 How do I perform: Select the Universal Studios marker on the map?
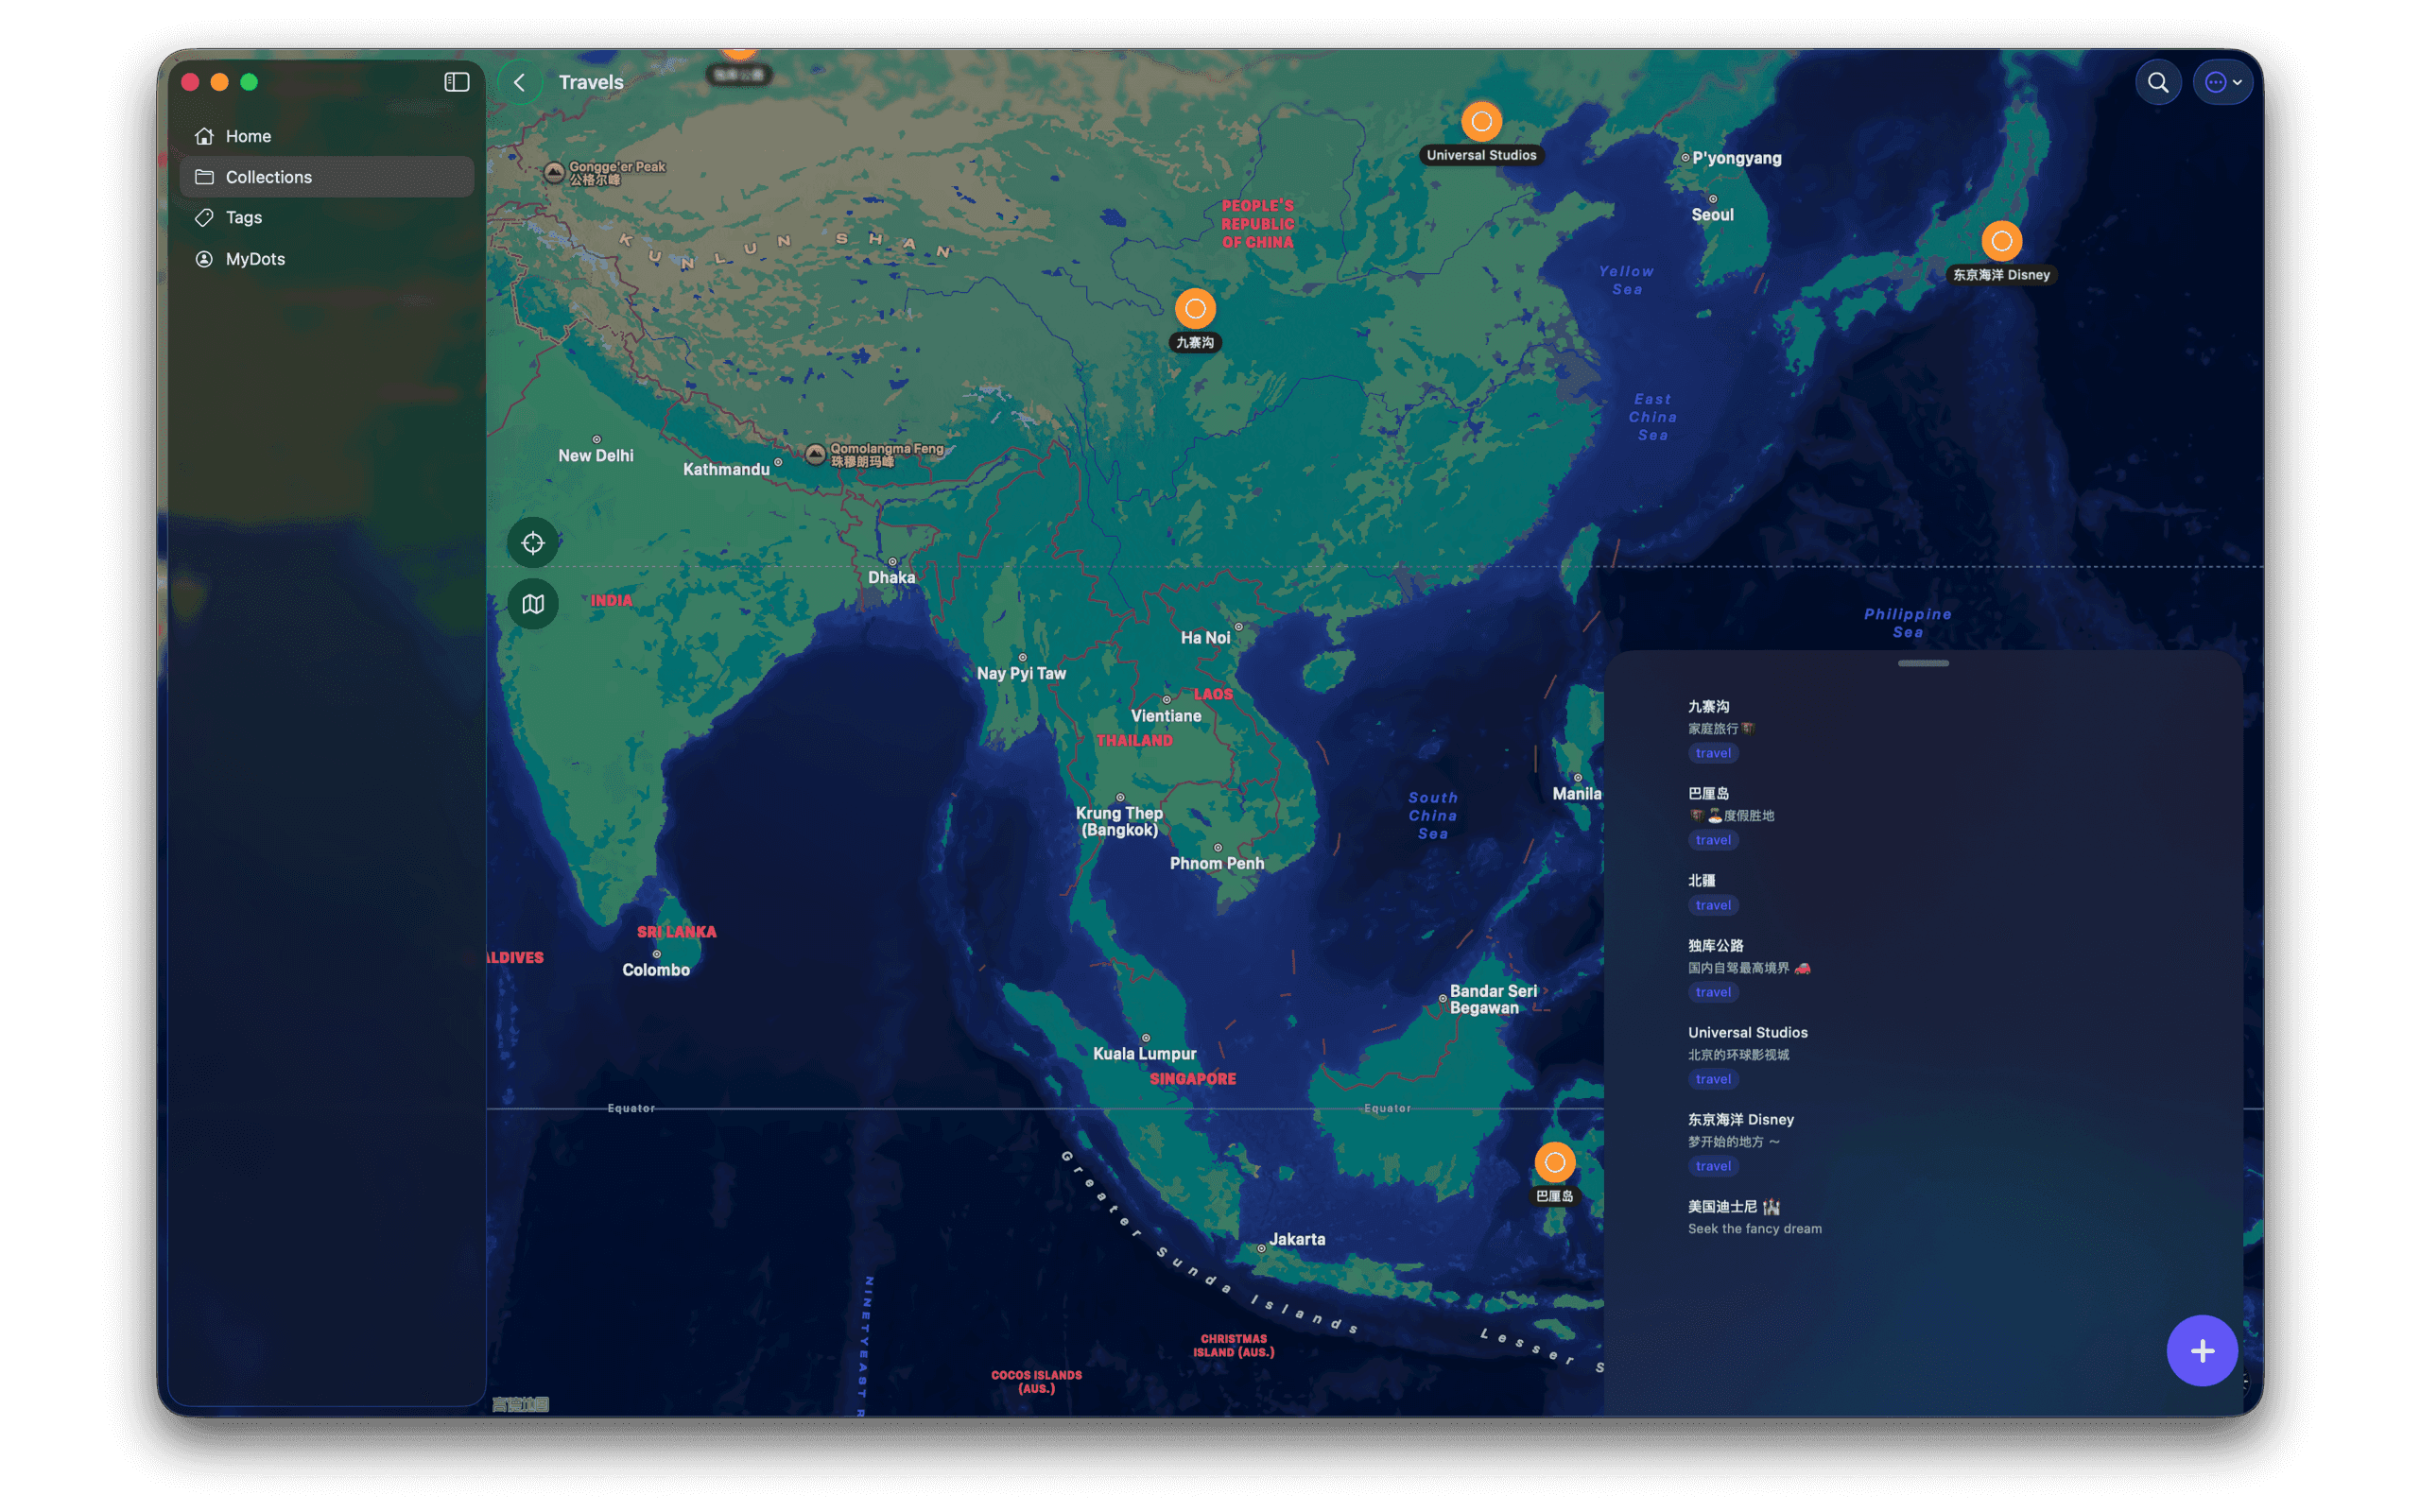(x=1482, y=121)
